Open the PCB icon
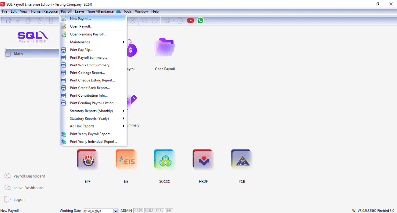Image resolution: width=397 pixels, height=213 pixels. tap(242, 160)
